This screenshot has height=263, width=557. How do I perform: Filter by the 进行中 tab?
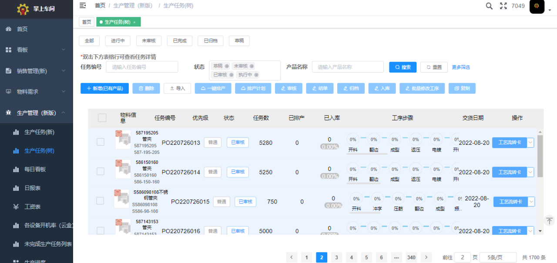click(117, 41)
